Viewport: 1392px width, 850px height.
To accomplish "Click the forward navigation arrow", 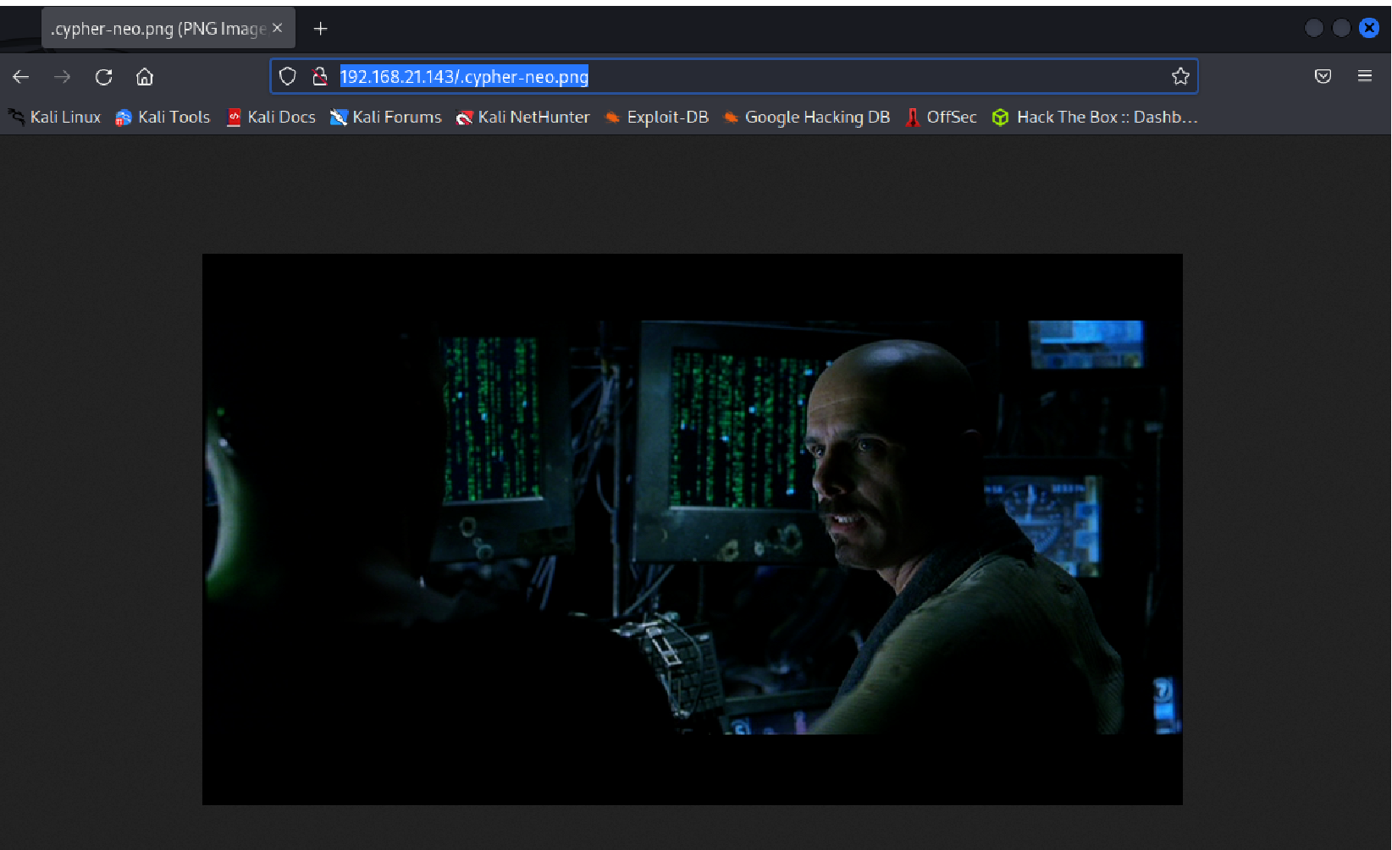I will tap(62, 76).
